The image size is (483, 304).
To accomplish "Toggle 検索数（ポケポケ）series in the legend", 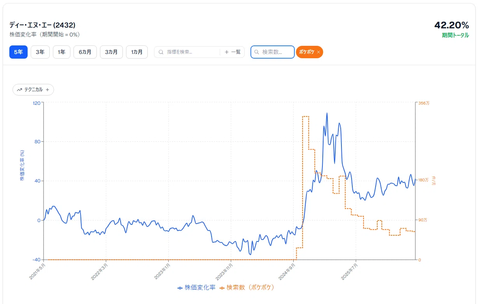I will pyautogui.click(x=247, y=288).
